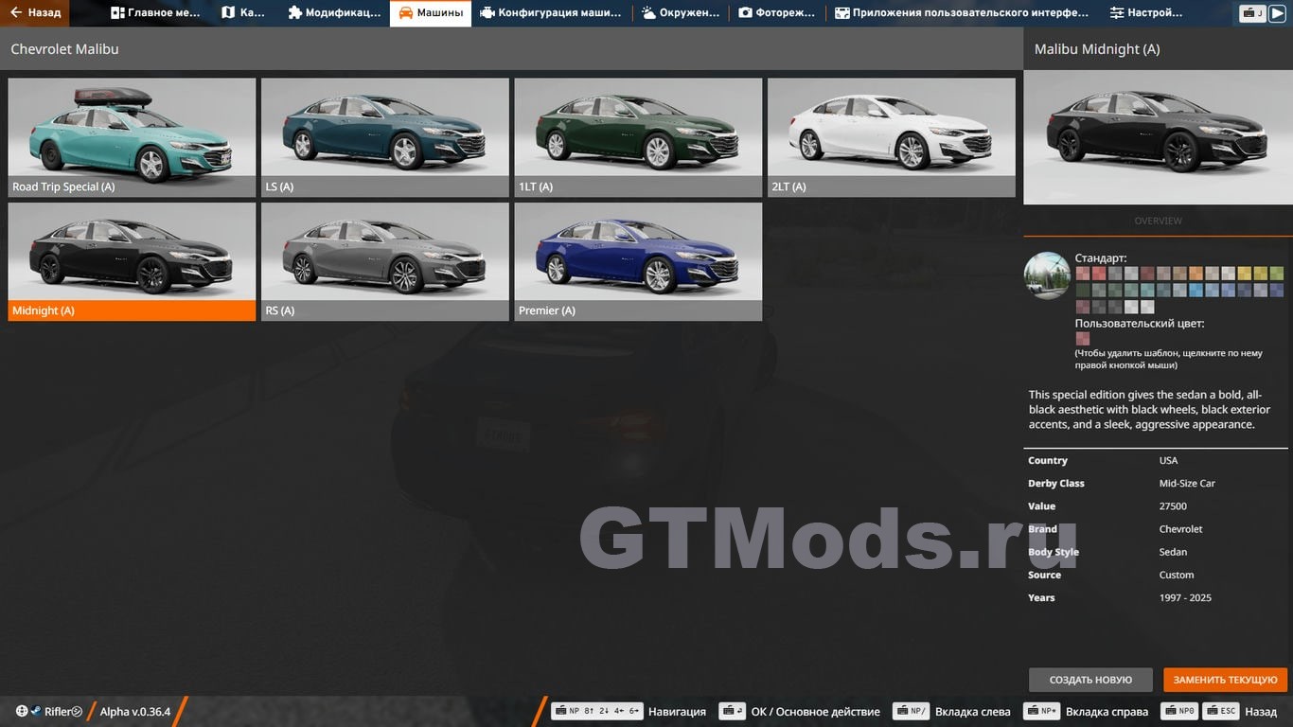
Task: Click the Steam icon beside Rifler
Action: click(36, 712)
